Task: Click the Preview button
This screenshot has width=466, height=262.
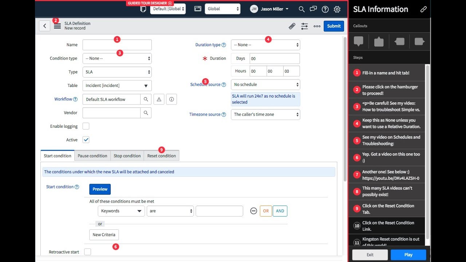Action: click(x=100, y=189)
